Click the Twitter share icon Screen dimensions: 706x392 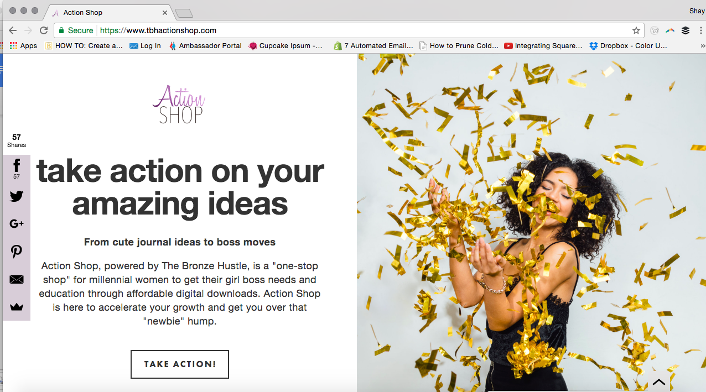point(17,196)
